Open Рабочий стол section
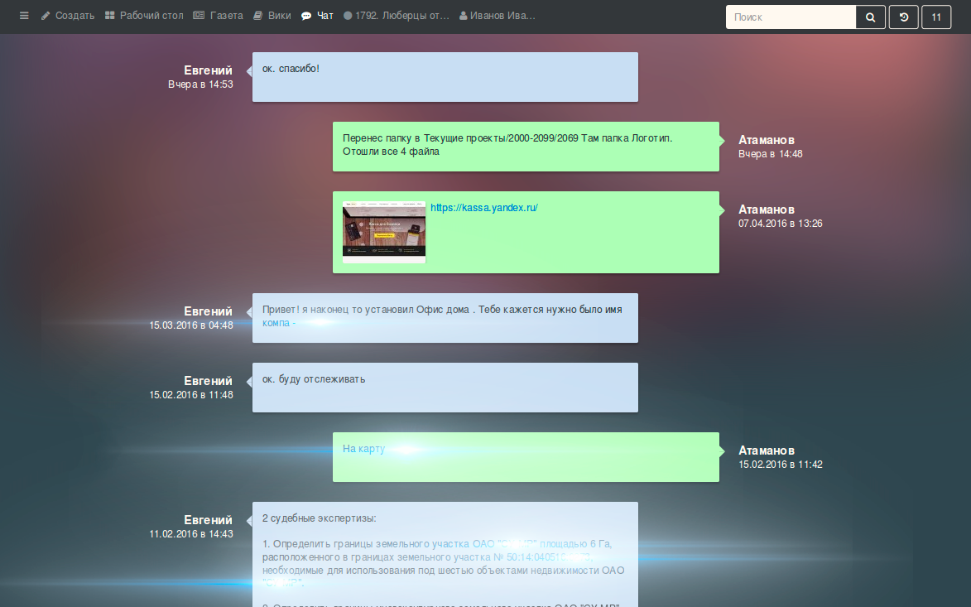 pyautogui.click(x=144, y=16)
